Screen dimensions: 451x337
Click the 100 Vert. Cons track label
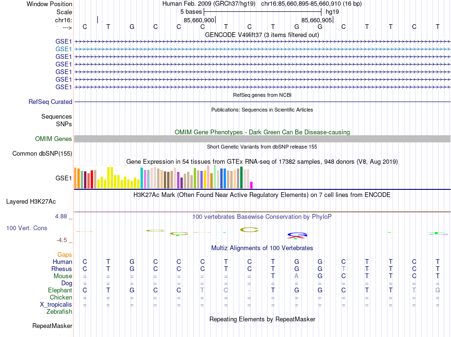(x=27, y=228)
